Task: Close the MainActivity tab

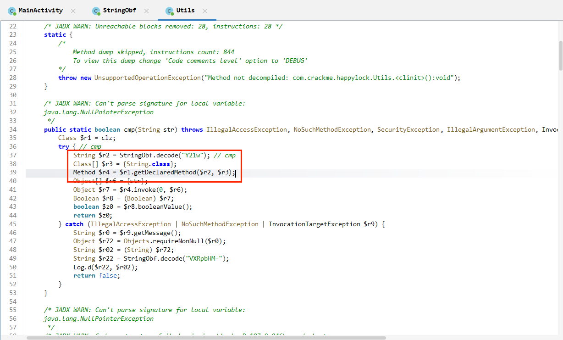Action: [x=73, y=11]
